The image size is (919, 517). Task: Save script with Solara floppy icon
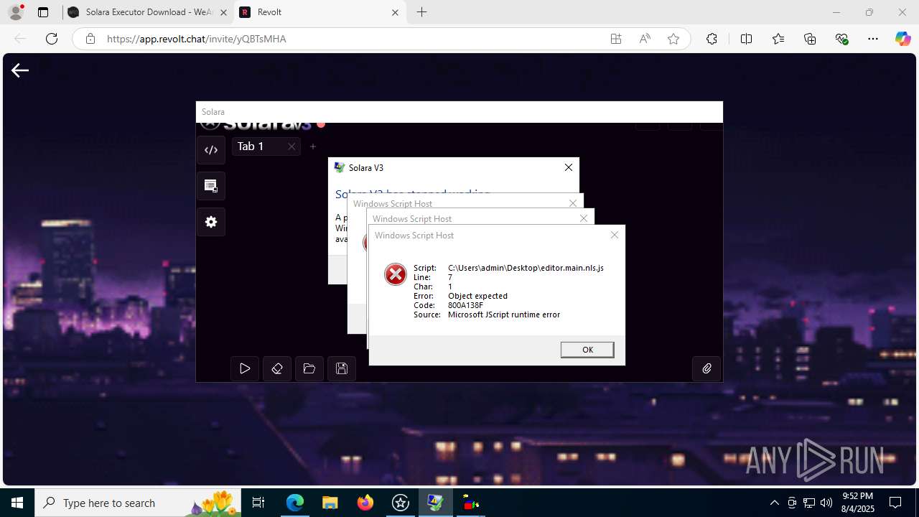(342, 368)
